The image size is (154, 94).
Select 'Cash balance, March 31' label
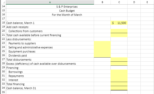click(x=21, y=88)
